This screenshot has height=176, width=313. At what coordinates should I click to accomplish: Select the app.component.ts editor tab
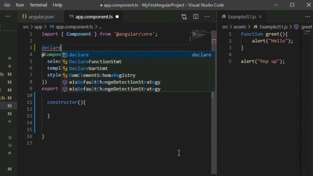click(x=94, y=17)
